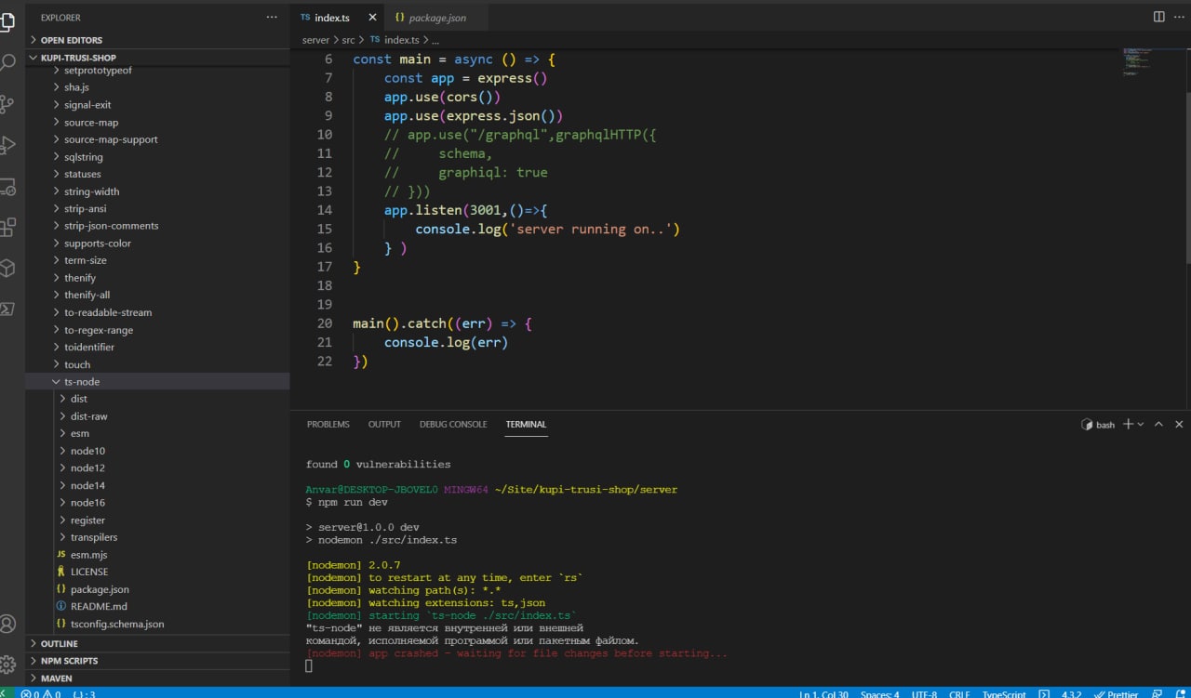Maximize the terminal panel with up chevron

point(1158,425)
